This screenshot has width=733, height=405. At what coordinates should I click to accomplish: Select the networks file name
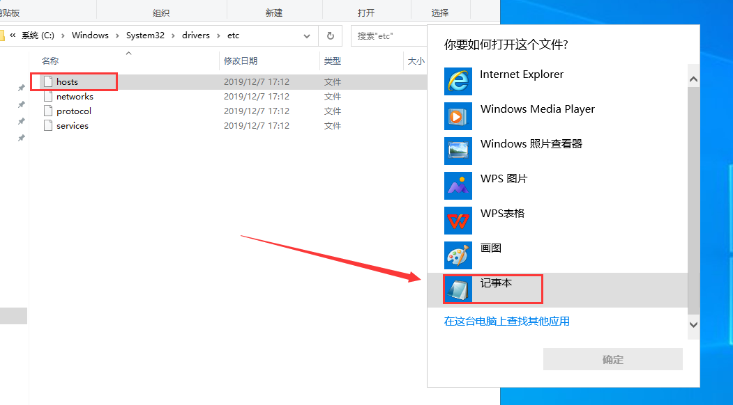75,97
